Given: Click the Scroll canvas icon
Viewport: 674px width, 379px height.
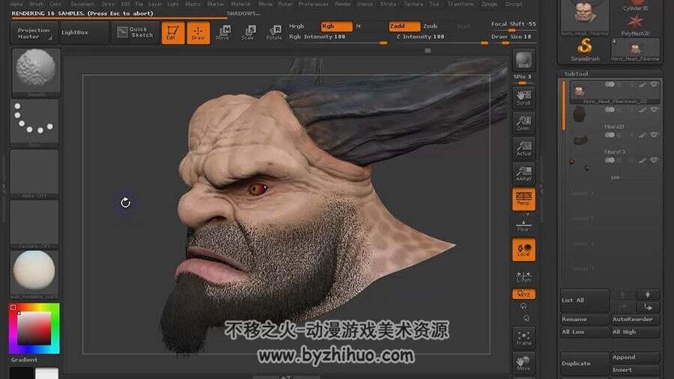Looking at the screenshot, I should click(523, 98).
